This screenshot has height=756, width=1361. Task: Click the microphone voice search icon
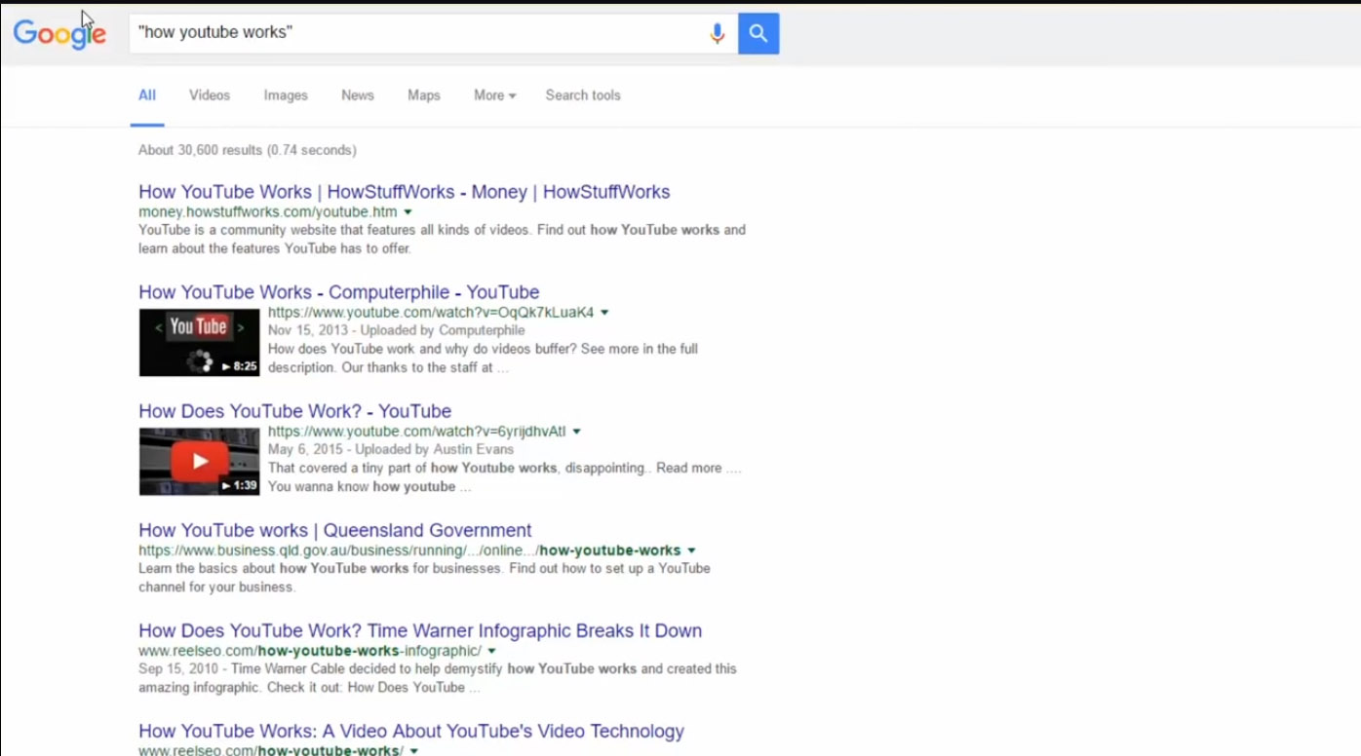pos(718,34)
